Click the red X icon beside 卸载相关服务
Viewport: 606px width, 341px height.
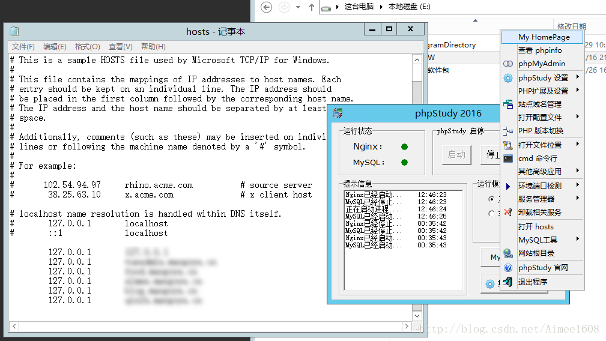pos(508,213)
